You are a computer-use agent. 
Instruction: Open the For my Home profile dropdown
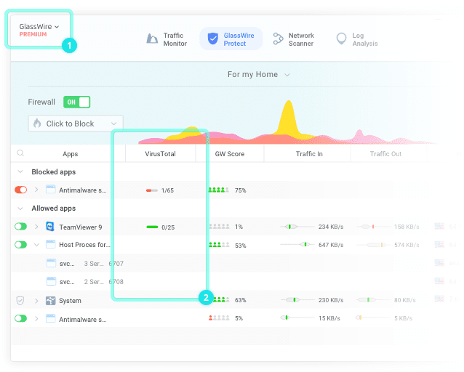258,75
